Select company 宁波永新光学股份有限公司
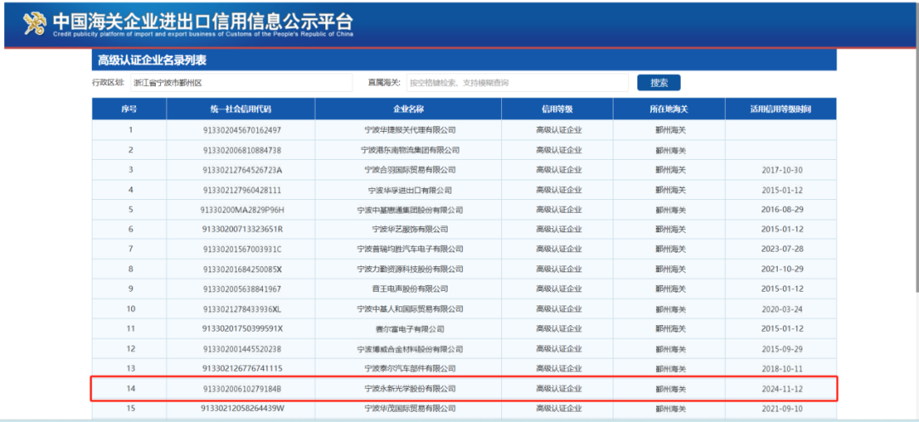 tap(408, 389)
